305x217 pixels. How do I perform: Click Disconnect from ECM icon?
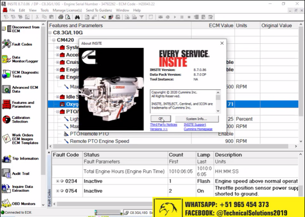(x=6, y=29)
